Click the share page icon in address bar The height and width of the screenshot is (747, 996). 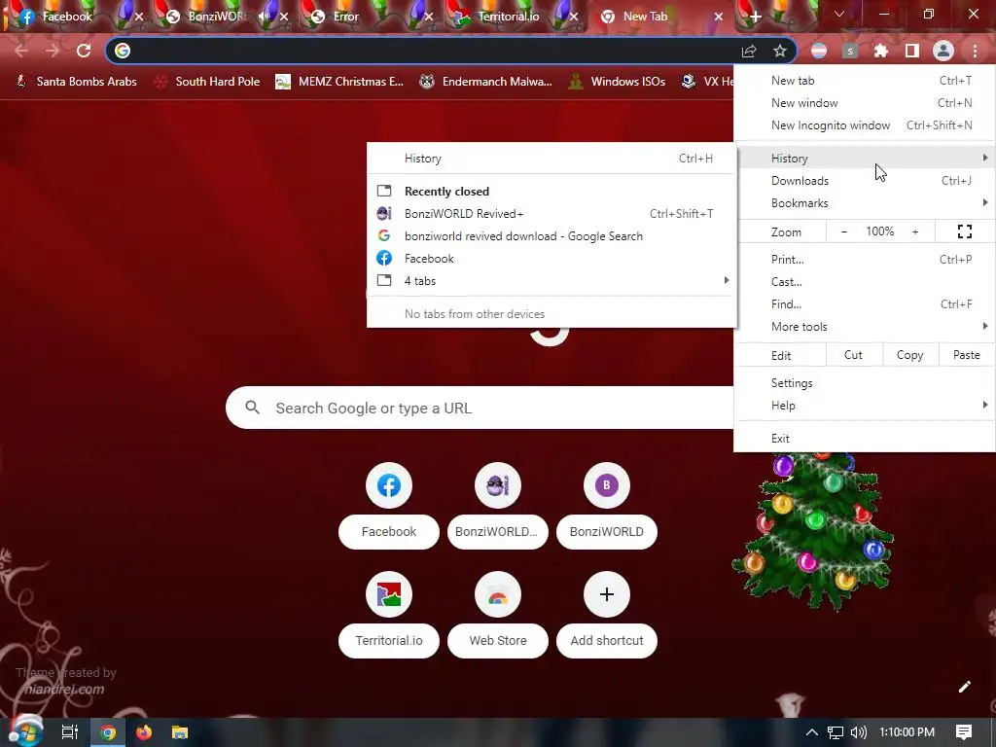(x=749, y=51)
